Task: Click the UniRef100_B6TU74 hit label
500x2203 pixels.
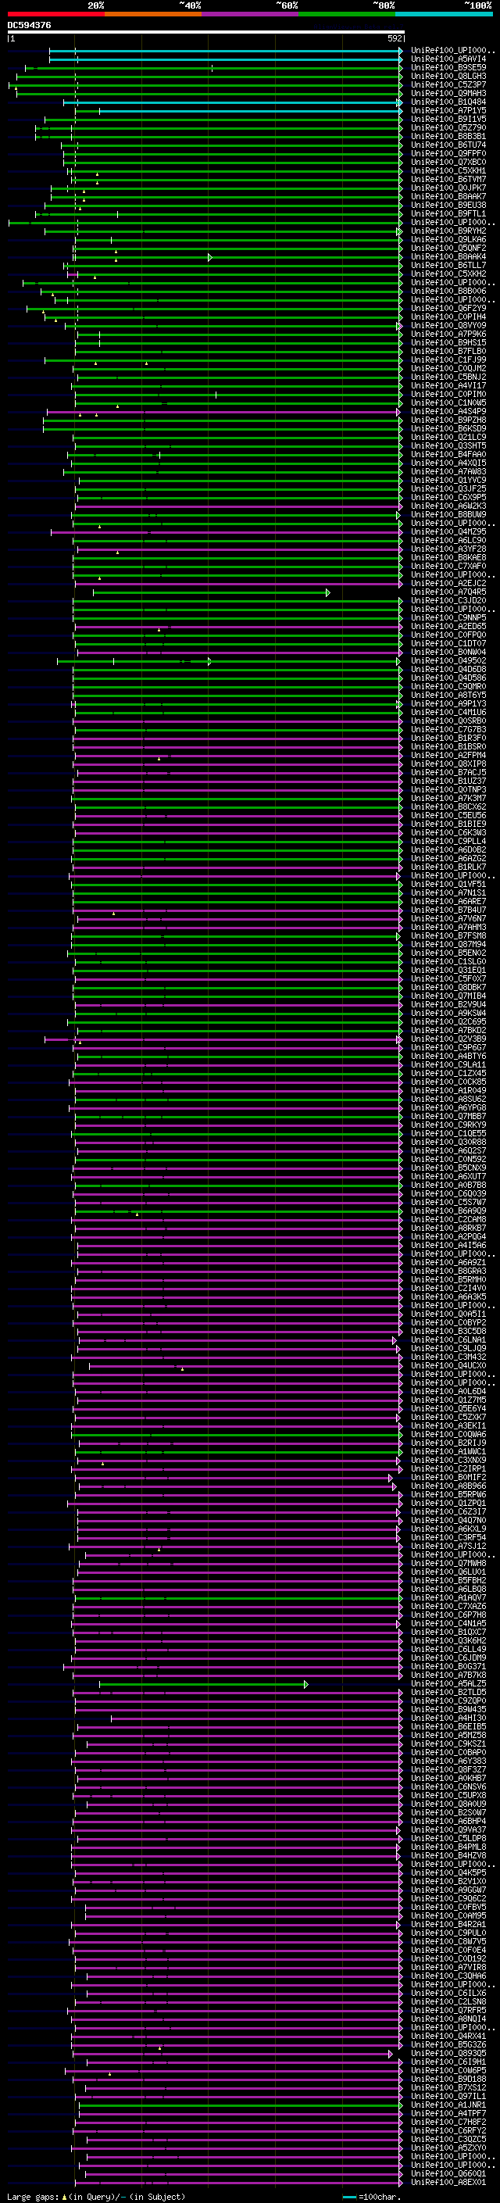Action: [x=448, y=145]
